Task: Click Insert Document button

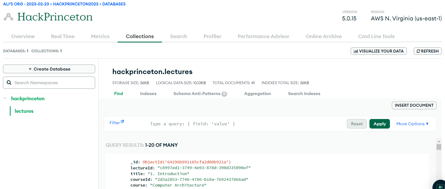Action: (x=414, y=105)
